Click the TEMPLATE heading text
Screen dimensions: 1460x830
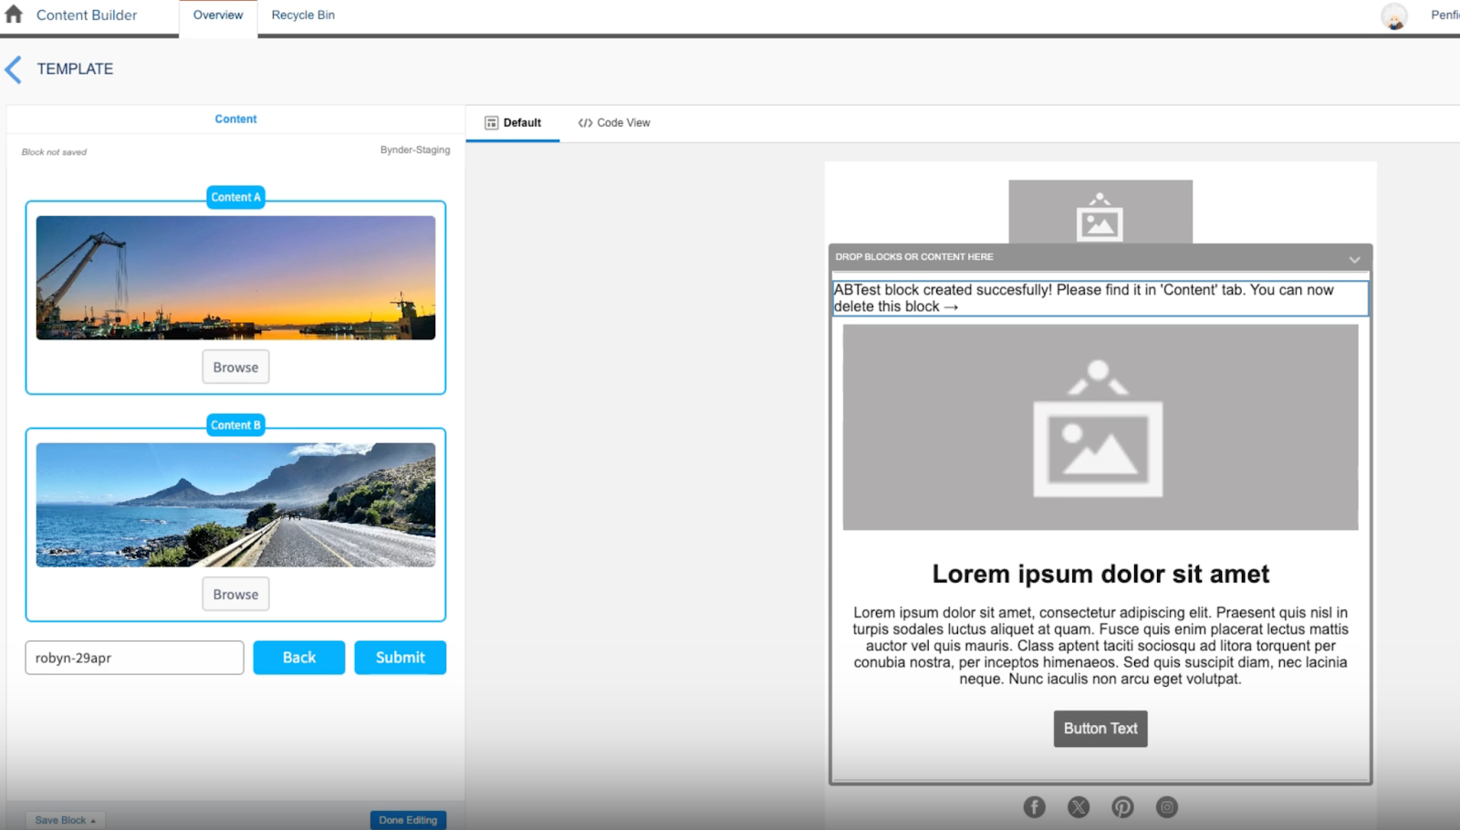click(75, 69)
